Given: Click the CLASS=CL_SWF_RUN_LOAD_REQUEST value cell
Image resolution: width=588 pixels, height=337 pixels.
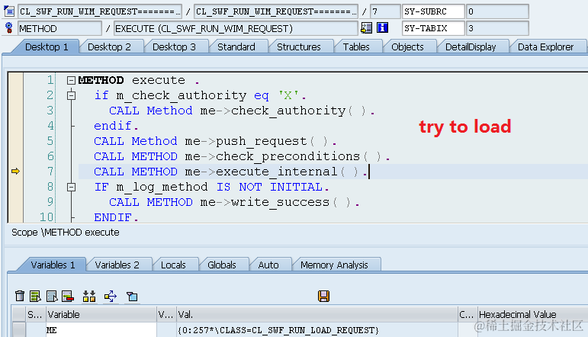Looking at the screenshot, I should coord(316,330).
